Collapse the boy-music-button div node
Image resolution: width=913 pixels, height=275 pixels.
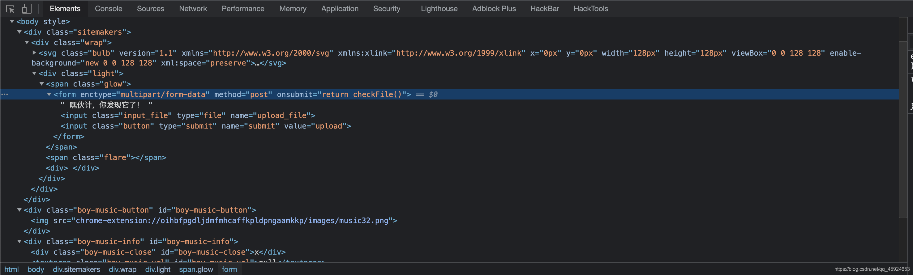pos(19,210)
